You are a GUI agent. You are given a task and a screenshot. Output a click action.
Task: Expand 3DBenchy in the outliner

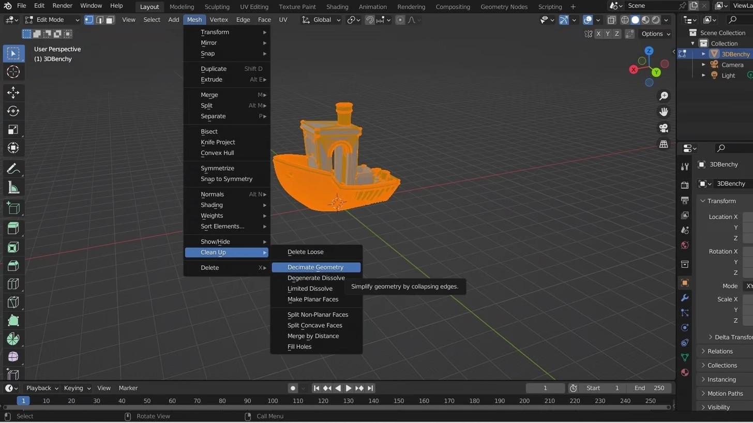703,54
